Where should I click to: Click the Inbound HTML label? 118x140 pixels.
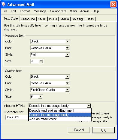pyautogui.click(x=14, y=106)
